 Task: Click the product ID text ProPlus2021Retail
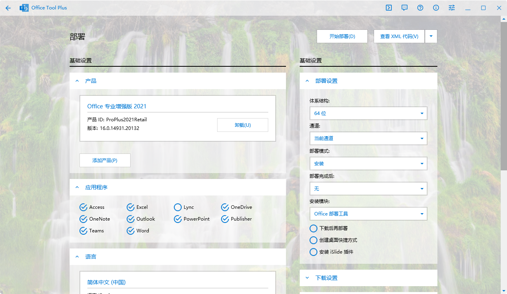pos(126,120)
